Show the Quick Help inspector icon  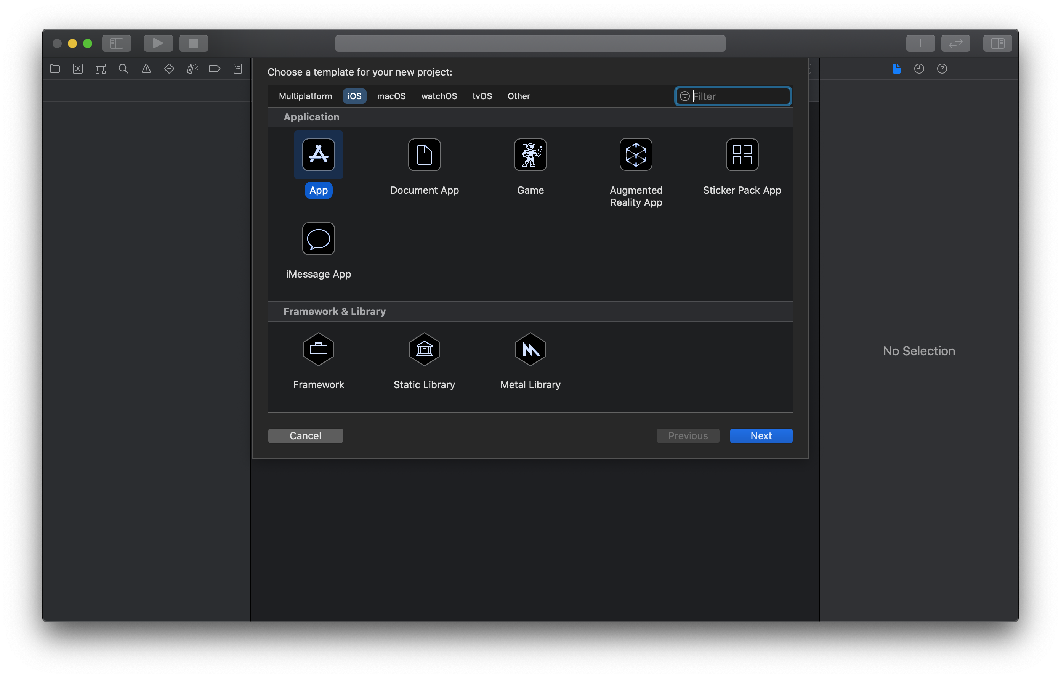[x=942, y=69]
